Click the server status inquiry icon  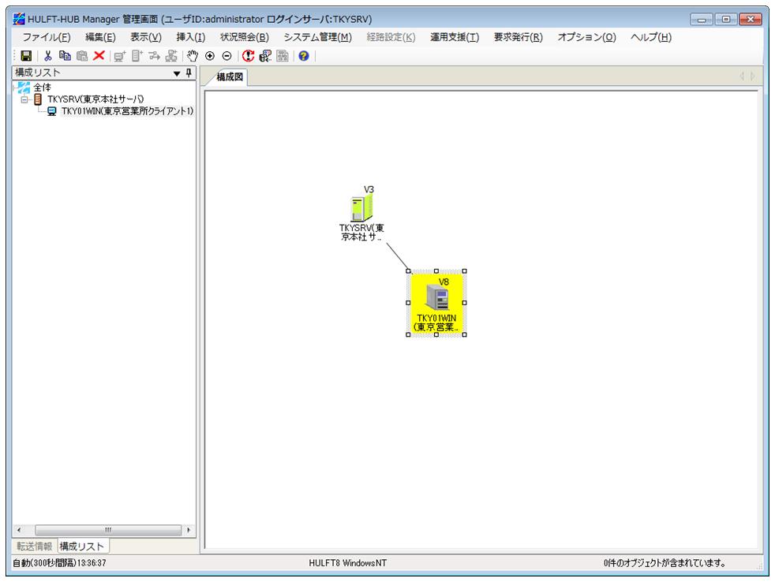(x=265, y=56)
